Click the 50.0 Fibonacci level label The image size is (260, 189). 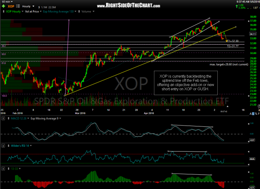(x=4, y=54)
